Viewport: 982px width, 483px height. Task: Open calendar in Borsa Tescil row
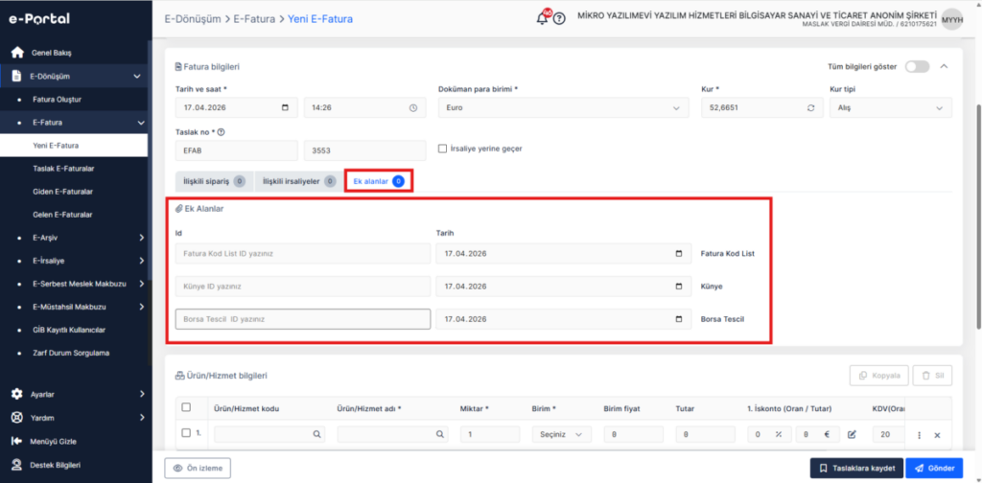680,319
